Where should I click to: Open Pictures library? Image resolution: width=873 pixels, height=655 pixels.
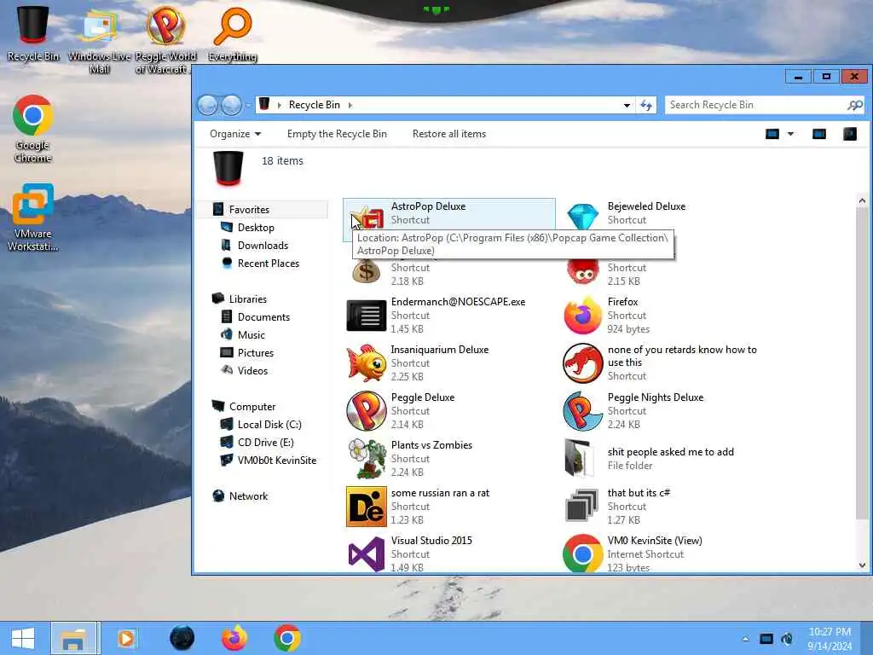[x=256, y=352]
